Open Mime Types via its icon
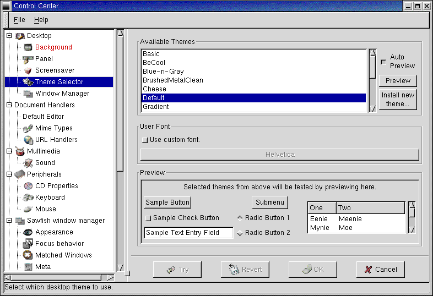The width and height of the screenshot is (433, 296). coord(28,128)
